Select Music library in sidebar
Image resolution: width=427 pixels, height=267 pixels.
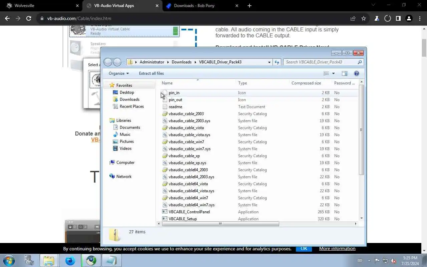coord(125,135)
